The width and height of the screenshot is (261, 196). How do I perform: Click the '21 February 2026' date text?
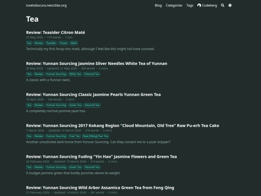click(x=38, y=192)
